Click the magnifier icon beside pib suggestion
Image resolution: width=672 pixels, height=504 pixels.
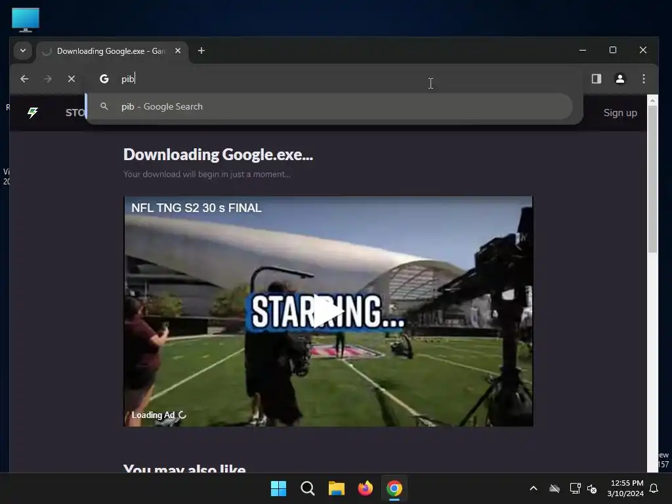[x=104, y=106]
